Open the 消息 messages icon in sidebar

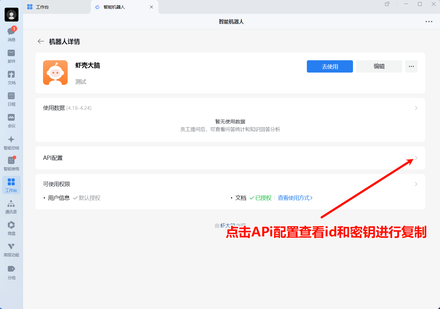point(11,34)
